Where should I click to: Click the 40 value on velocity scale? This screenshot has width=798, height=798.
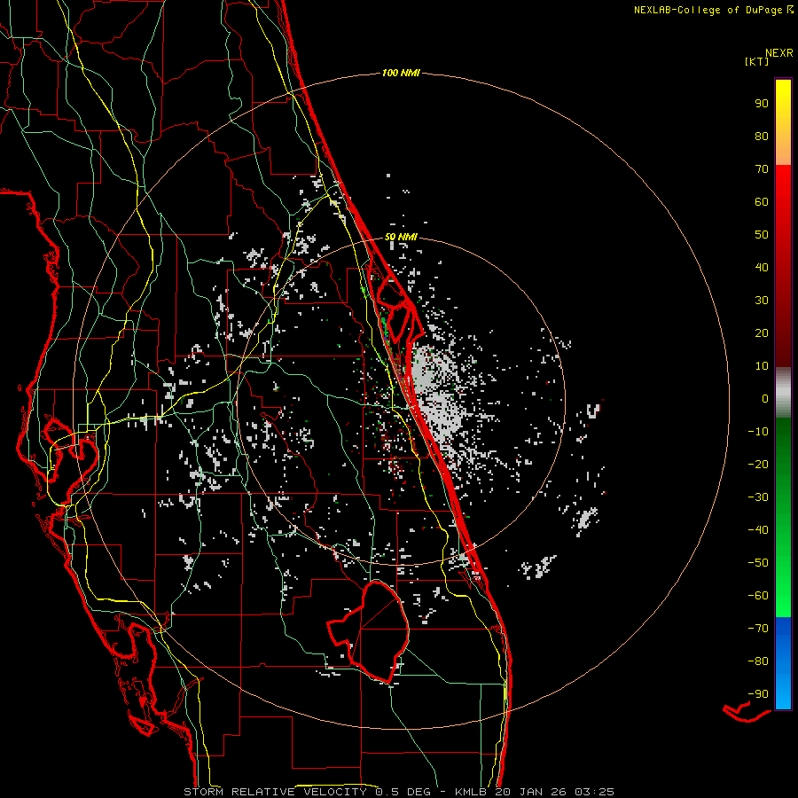click(762, 268)
